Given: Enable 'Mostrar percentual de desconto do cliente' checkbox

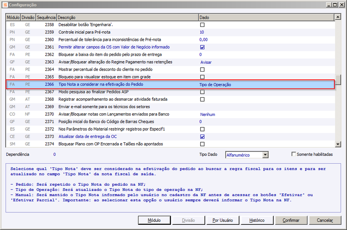Looking at the screenshot, I should tap(202, 69).
